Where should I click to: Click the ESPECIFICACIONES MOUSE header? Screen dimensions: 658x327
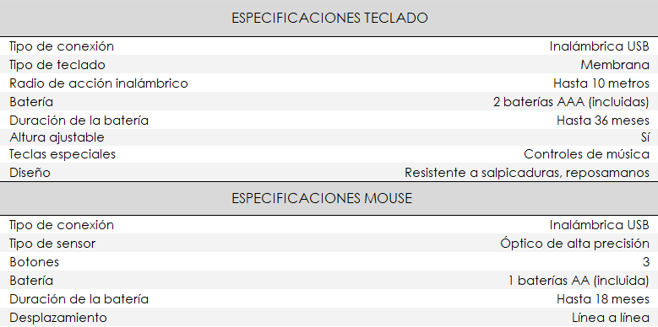(322, 198)
